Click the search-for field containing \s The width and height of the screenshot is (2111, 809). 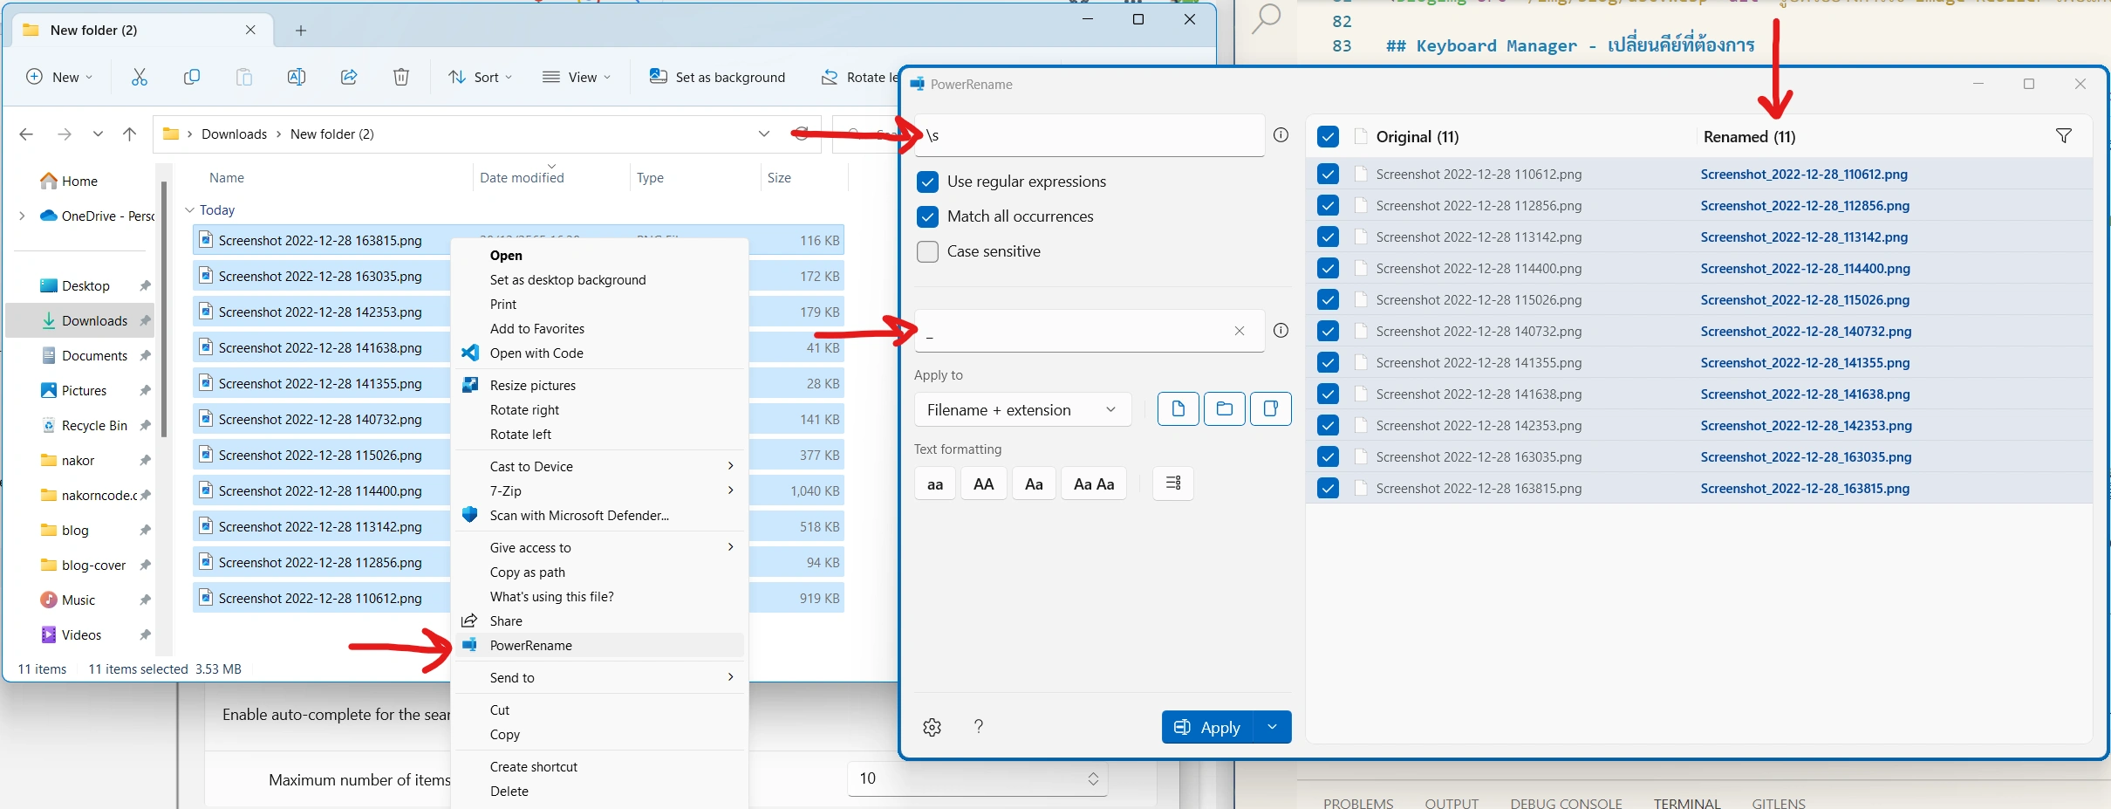[x=1089, y=134]
